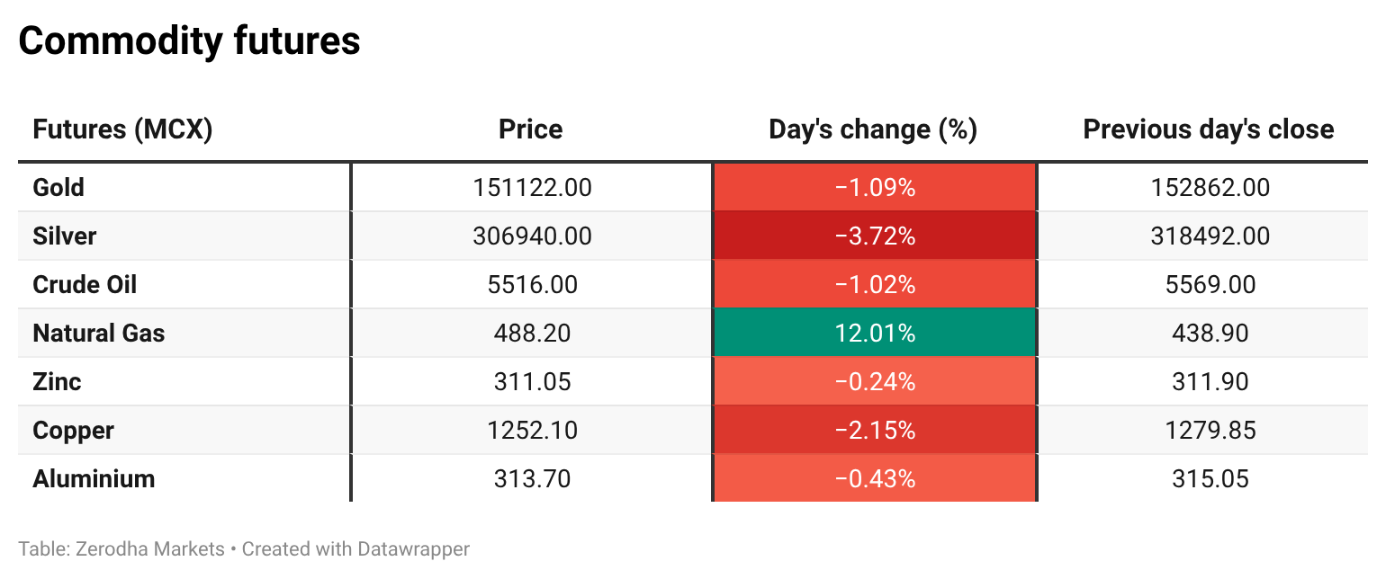The width and height of the screenshot is (1386, 579).
Task: Click the green 12.01% Natural Gas cell
Action: [x=874, y=334]
